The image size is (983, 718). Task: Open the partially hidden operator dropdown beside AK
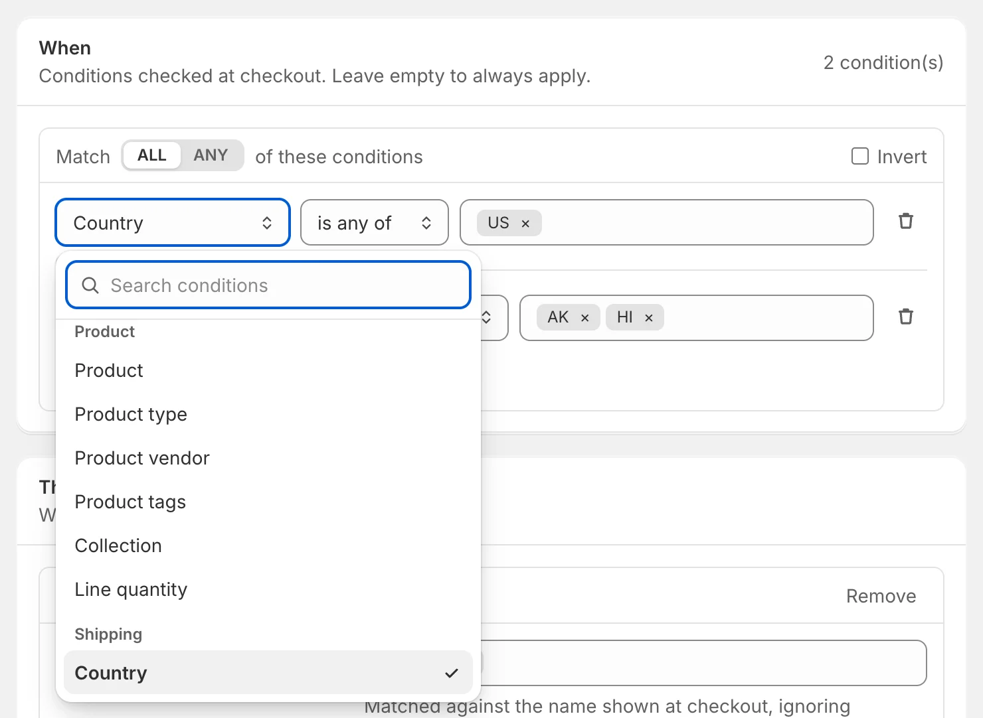click(x=493, y=318)
